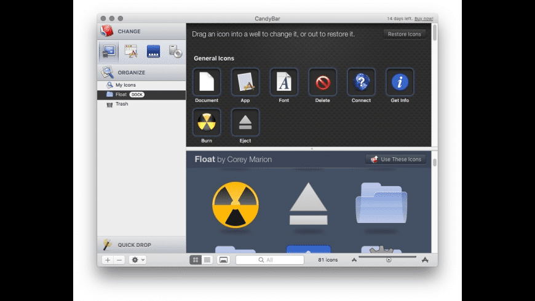Click the DOCK badge on Float row
535x301 pixels.
pyautogui.click(x=137, y=95)
